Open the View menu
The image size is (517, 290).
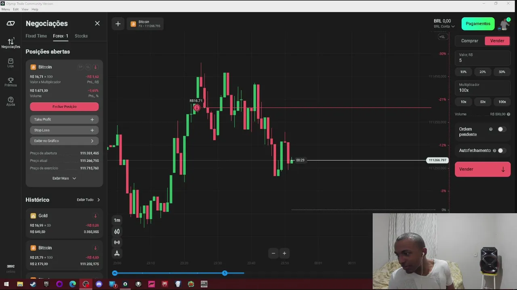[25, 9]
